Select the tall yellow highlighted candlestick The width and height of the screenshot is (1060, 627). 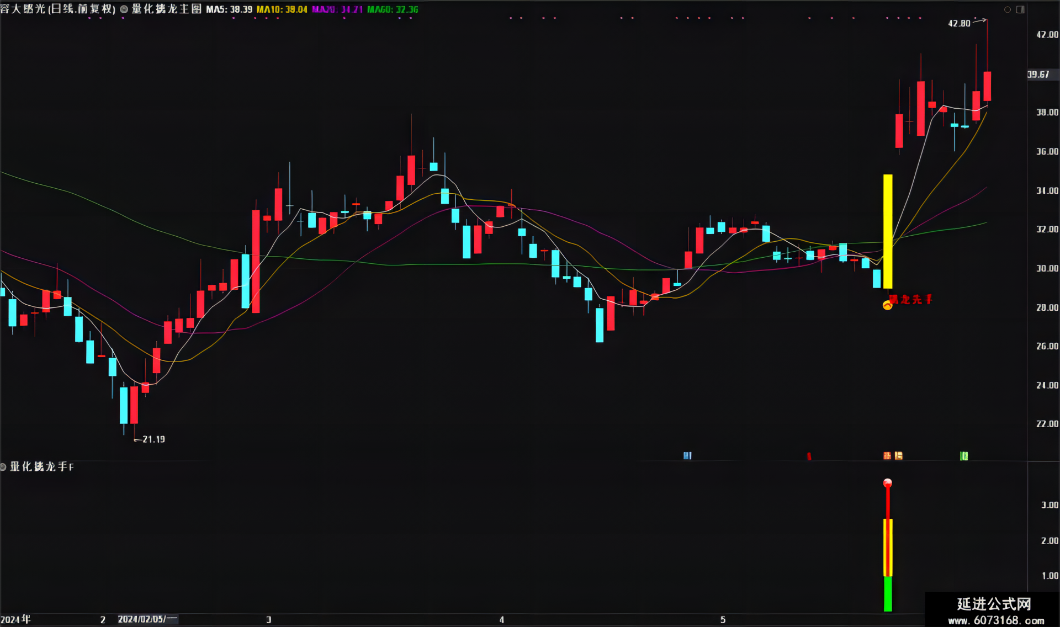point(888,231)
